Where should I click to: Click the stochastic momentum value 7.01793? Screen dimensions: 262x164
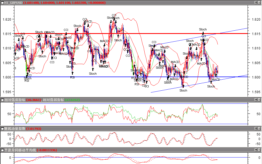point(34,129)
